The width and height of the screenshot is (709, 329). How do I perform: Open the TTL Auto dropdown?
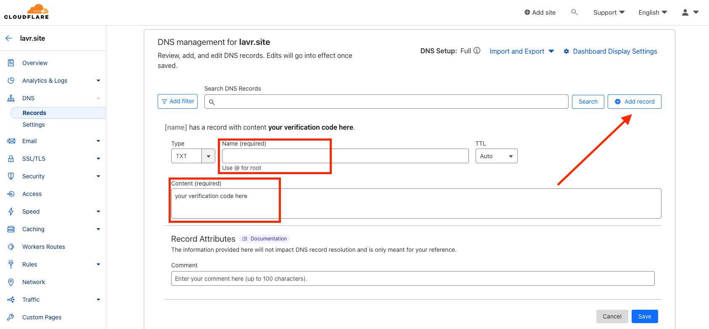tap(496, 156)
